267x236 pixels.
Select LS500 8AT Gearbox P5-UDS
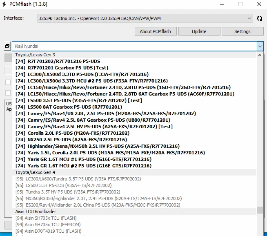(x=134, y=107)
